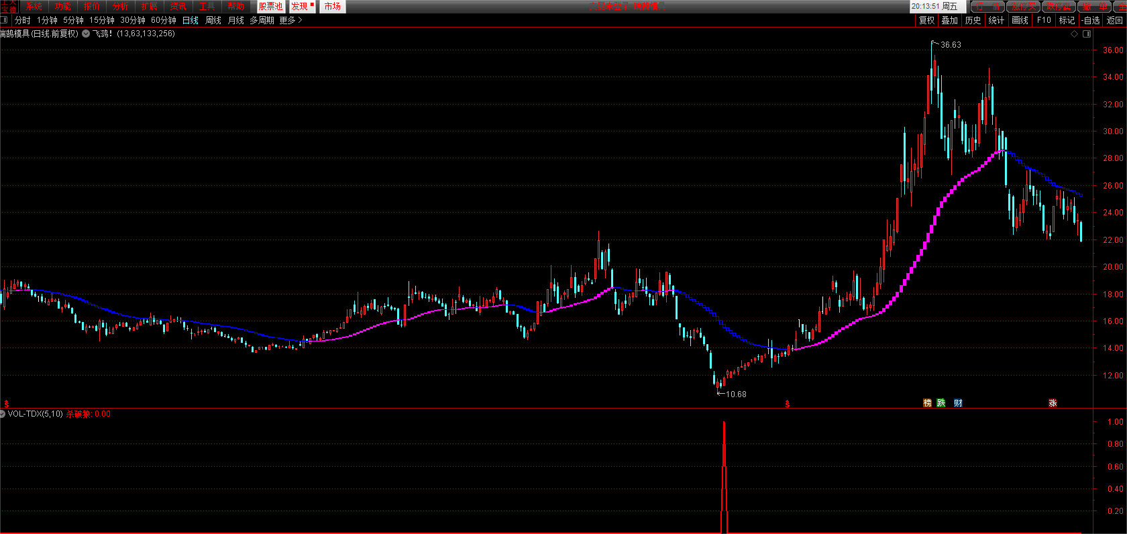Click the 36.63 high price label

(x=951, y=45)
